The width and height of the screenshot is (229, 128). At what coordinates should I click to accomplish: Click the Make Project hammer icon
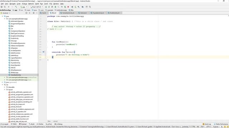pos(16,7)
